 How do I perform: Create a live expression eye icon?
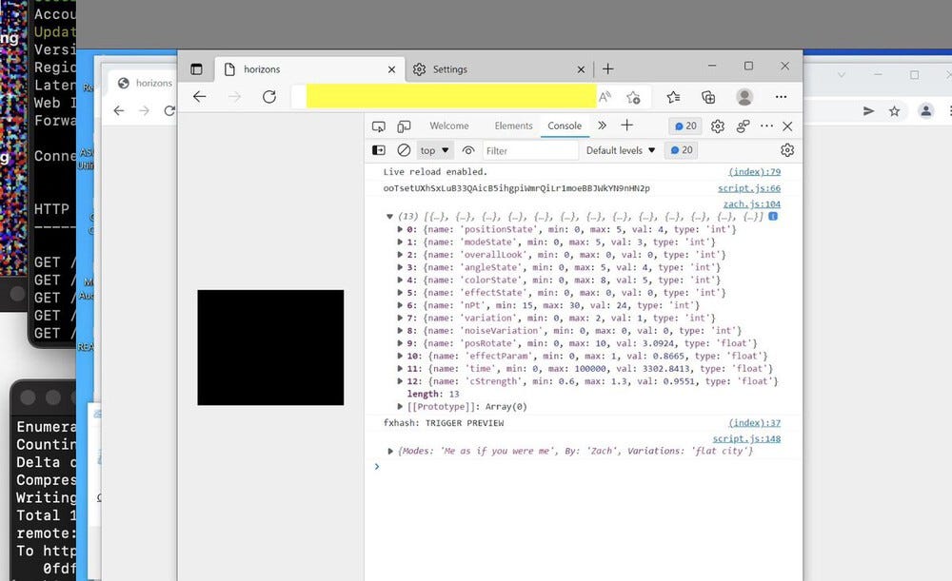[468, 150]
